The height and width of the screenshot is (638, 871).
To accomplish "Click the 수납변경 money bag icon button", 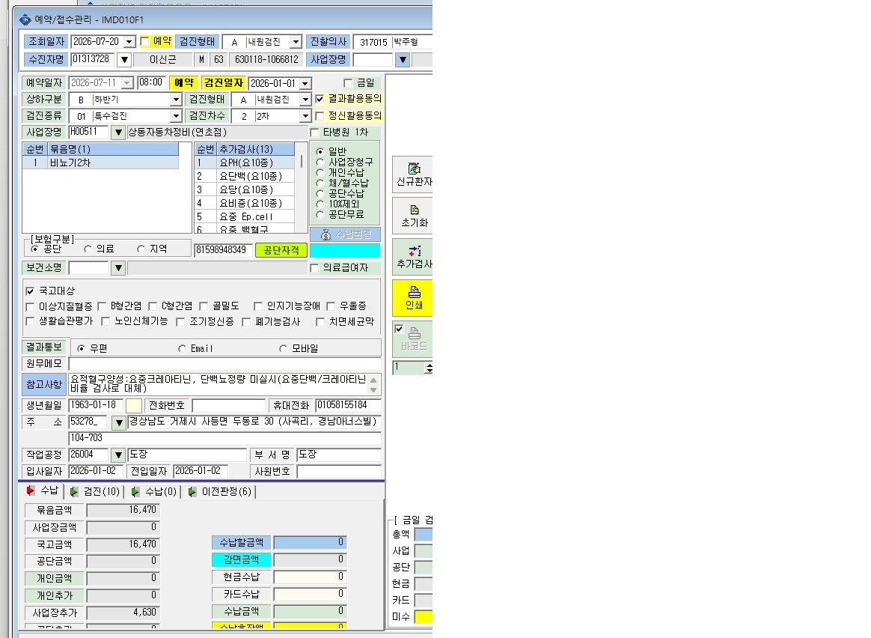I will coord(345,235).
